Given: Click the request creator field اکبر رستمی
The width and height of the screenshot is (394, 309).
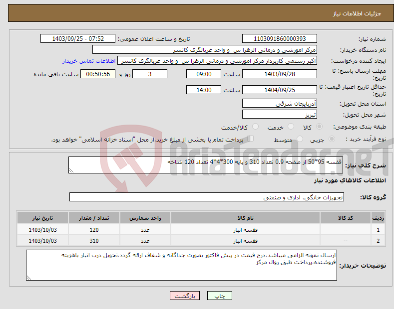Looking at the screenshot, I should click(x=217, y=61).
